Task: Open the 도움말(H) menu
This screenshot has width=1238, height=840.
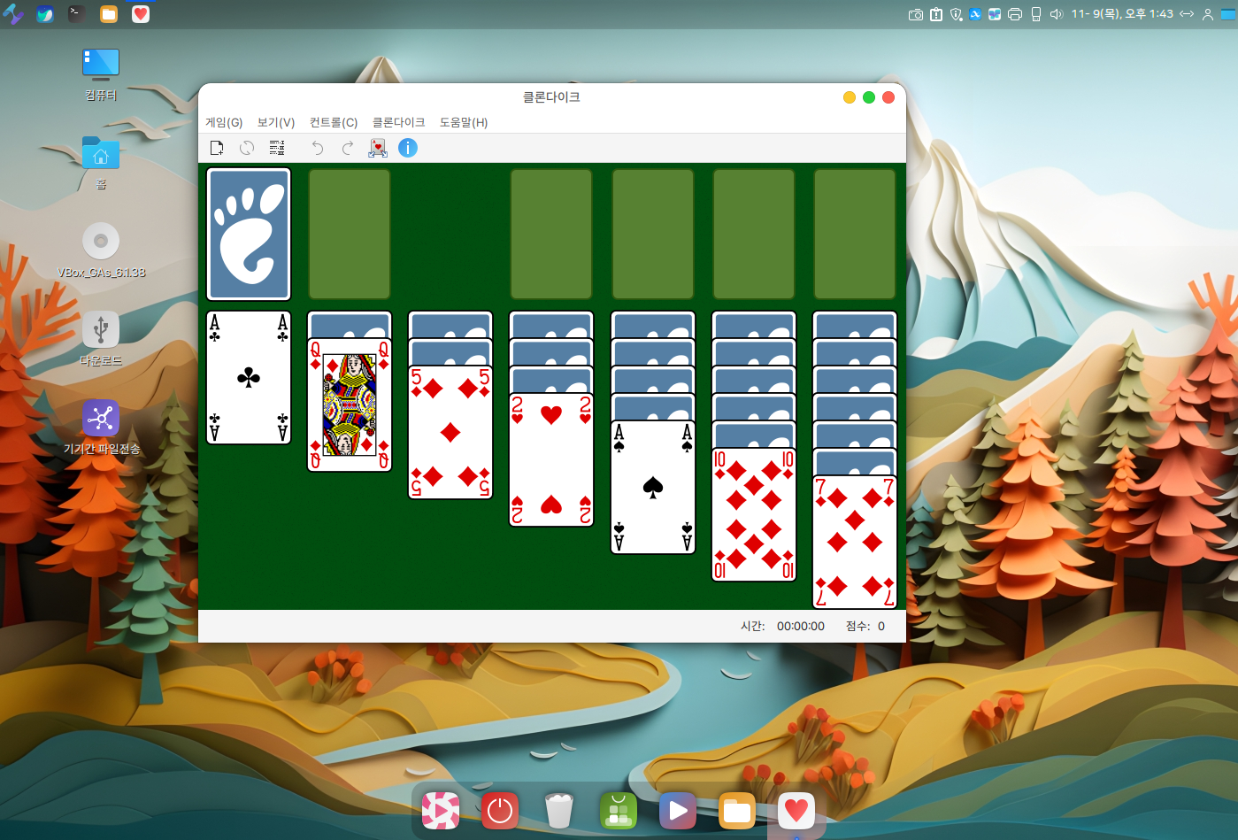Action: tap(464, 122)
